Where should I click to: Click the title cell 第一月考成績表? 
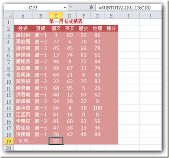[66, 22]
